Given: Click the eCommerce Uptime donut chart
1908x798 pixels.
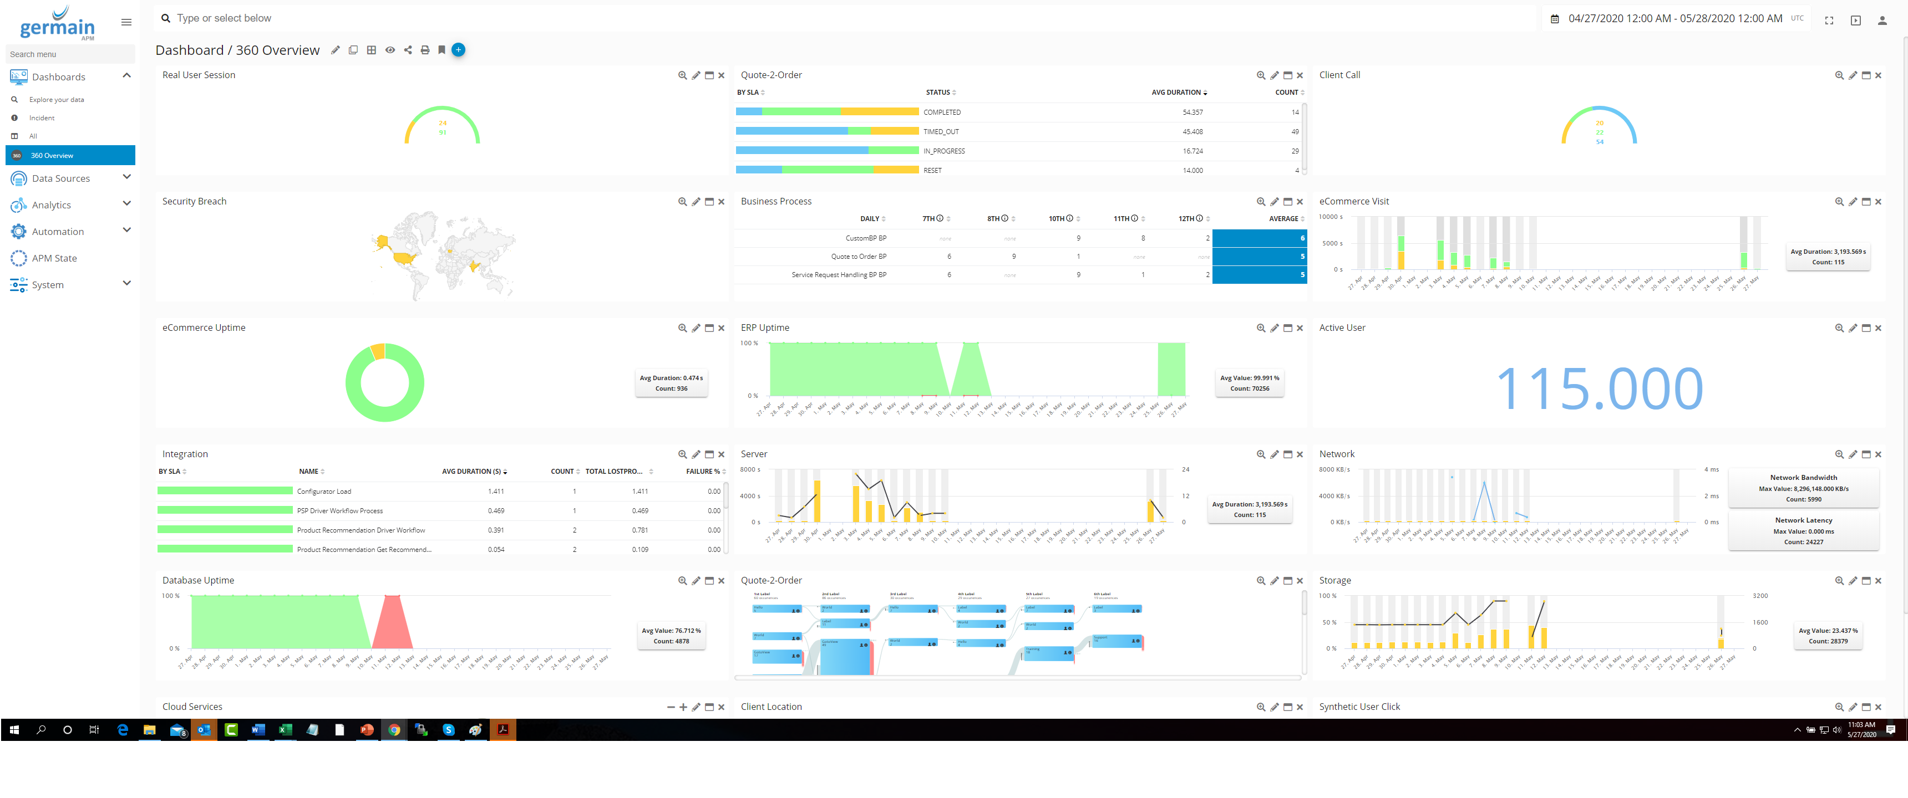Looking at the screenshot, I should (384, 383).
